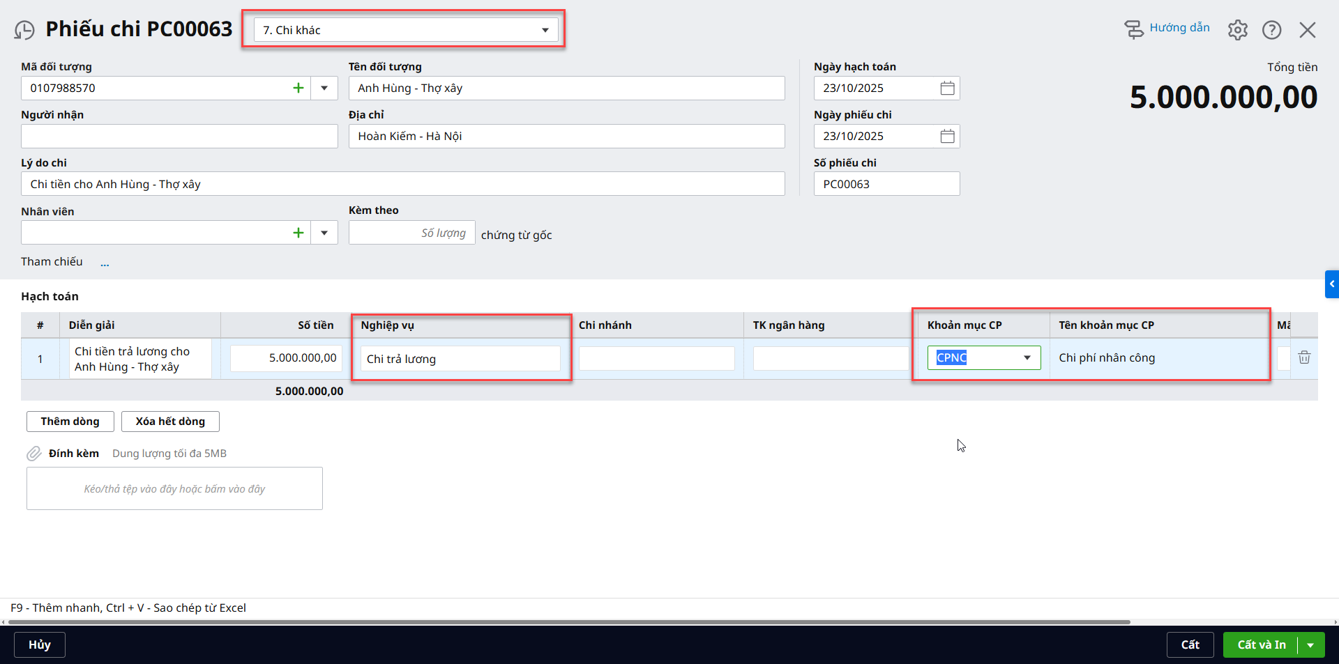Open calendar for Ngày hạch toán
This screenshot has height=664, width=1339.
[x=947, y=88]
